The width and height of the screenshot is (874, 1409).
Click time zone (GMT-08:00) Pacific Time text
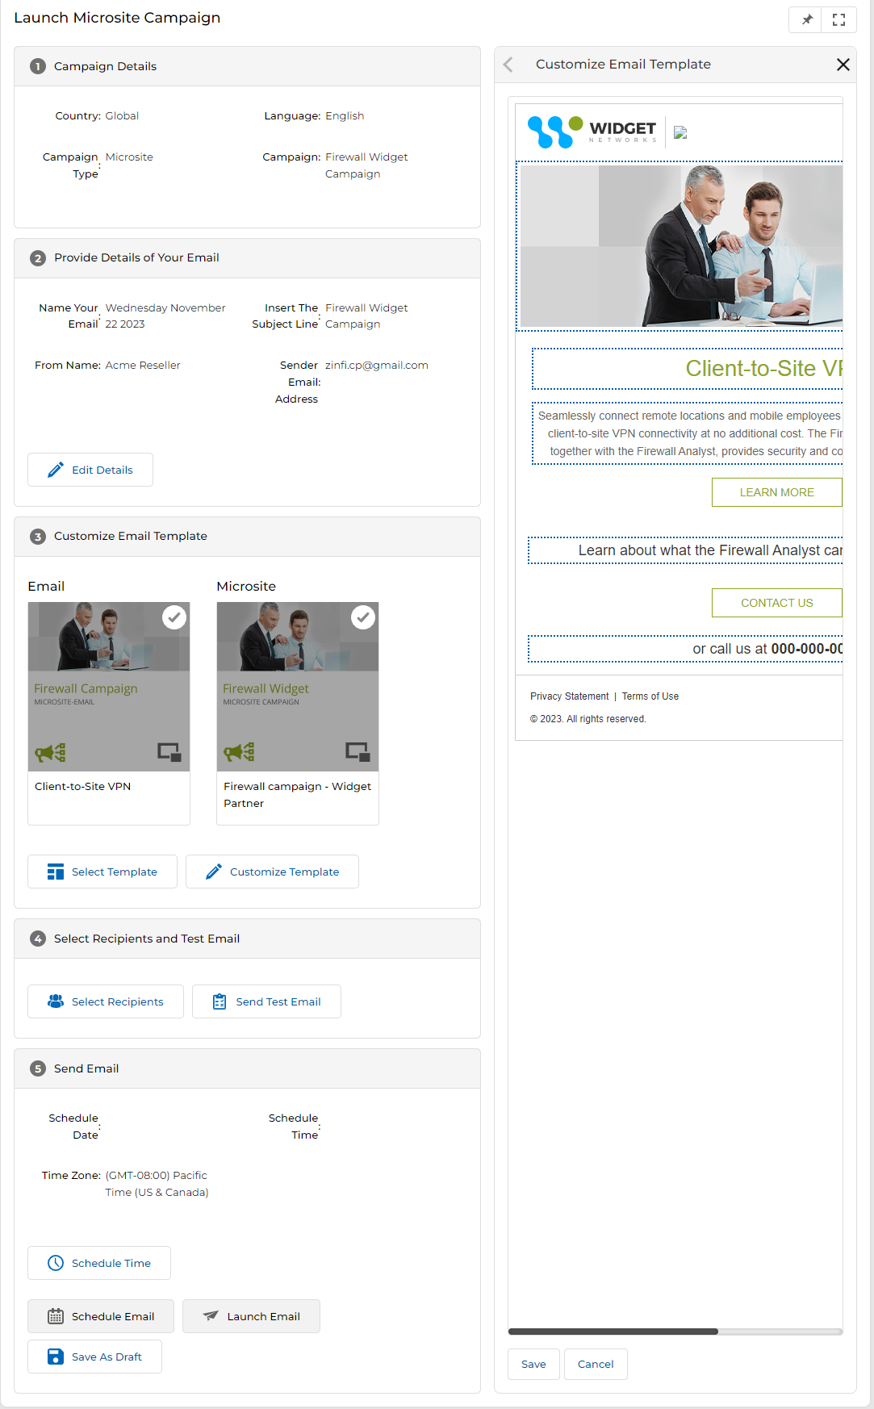157,1184
